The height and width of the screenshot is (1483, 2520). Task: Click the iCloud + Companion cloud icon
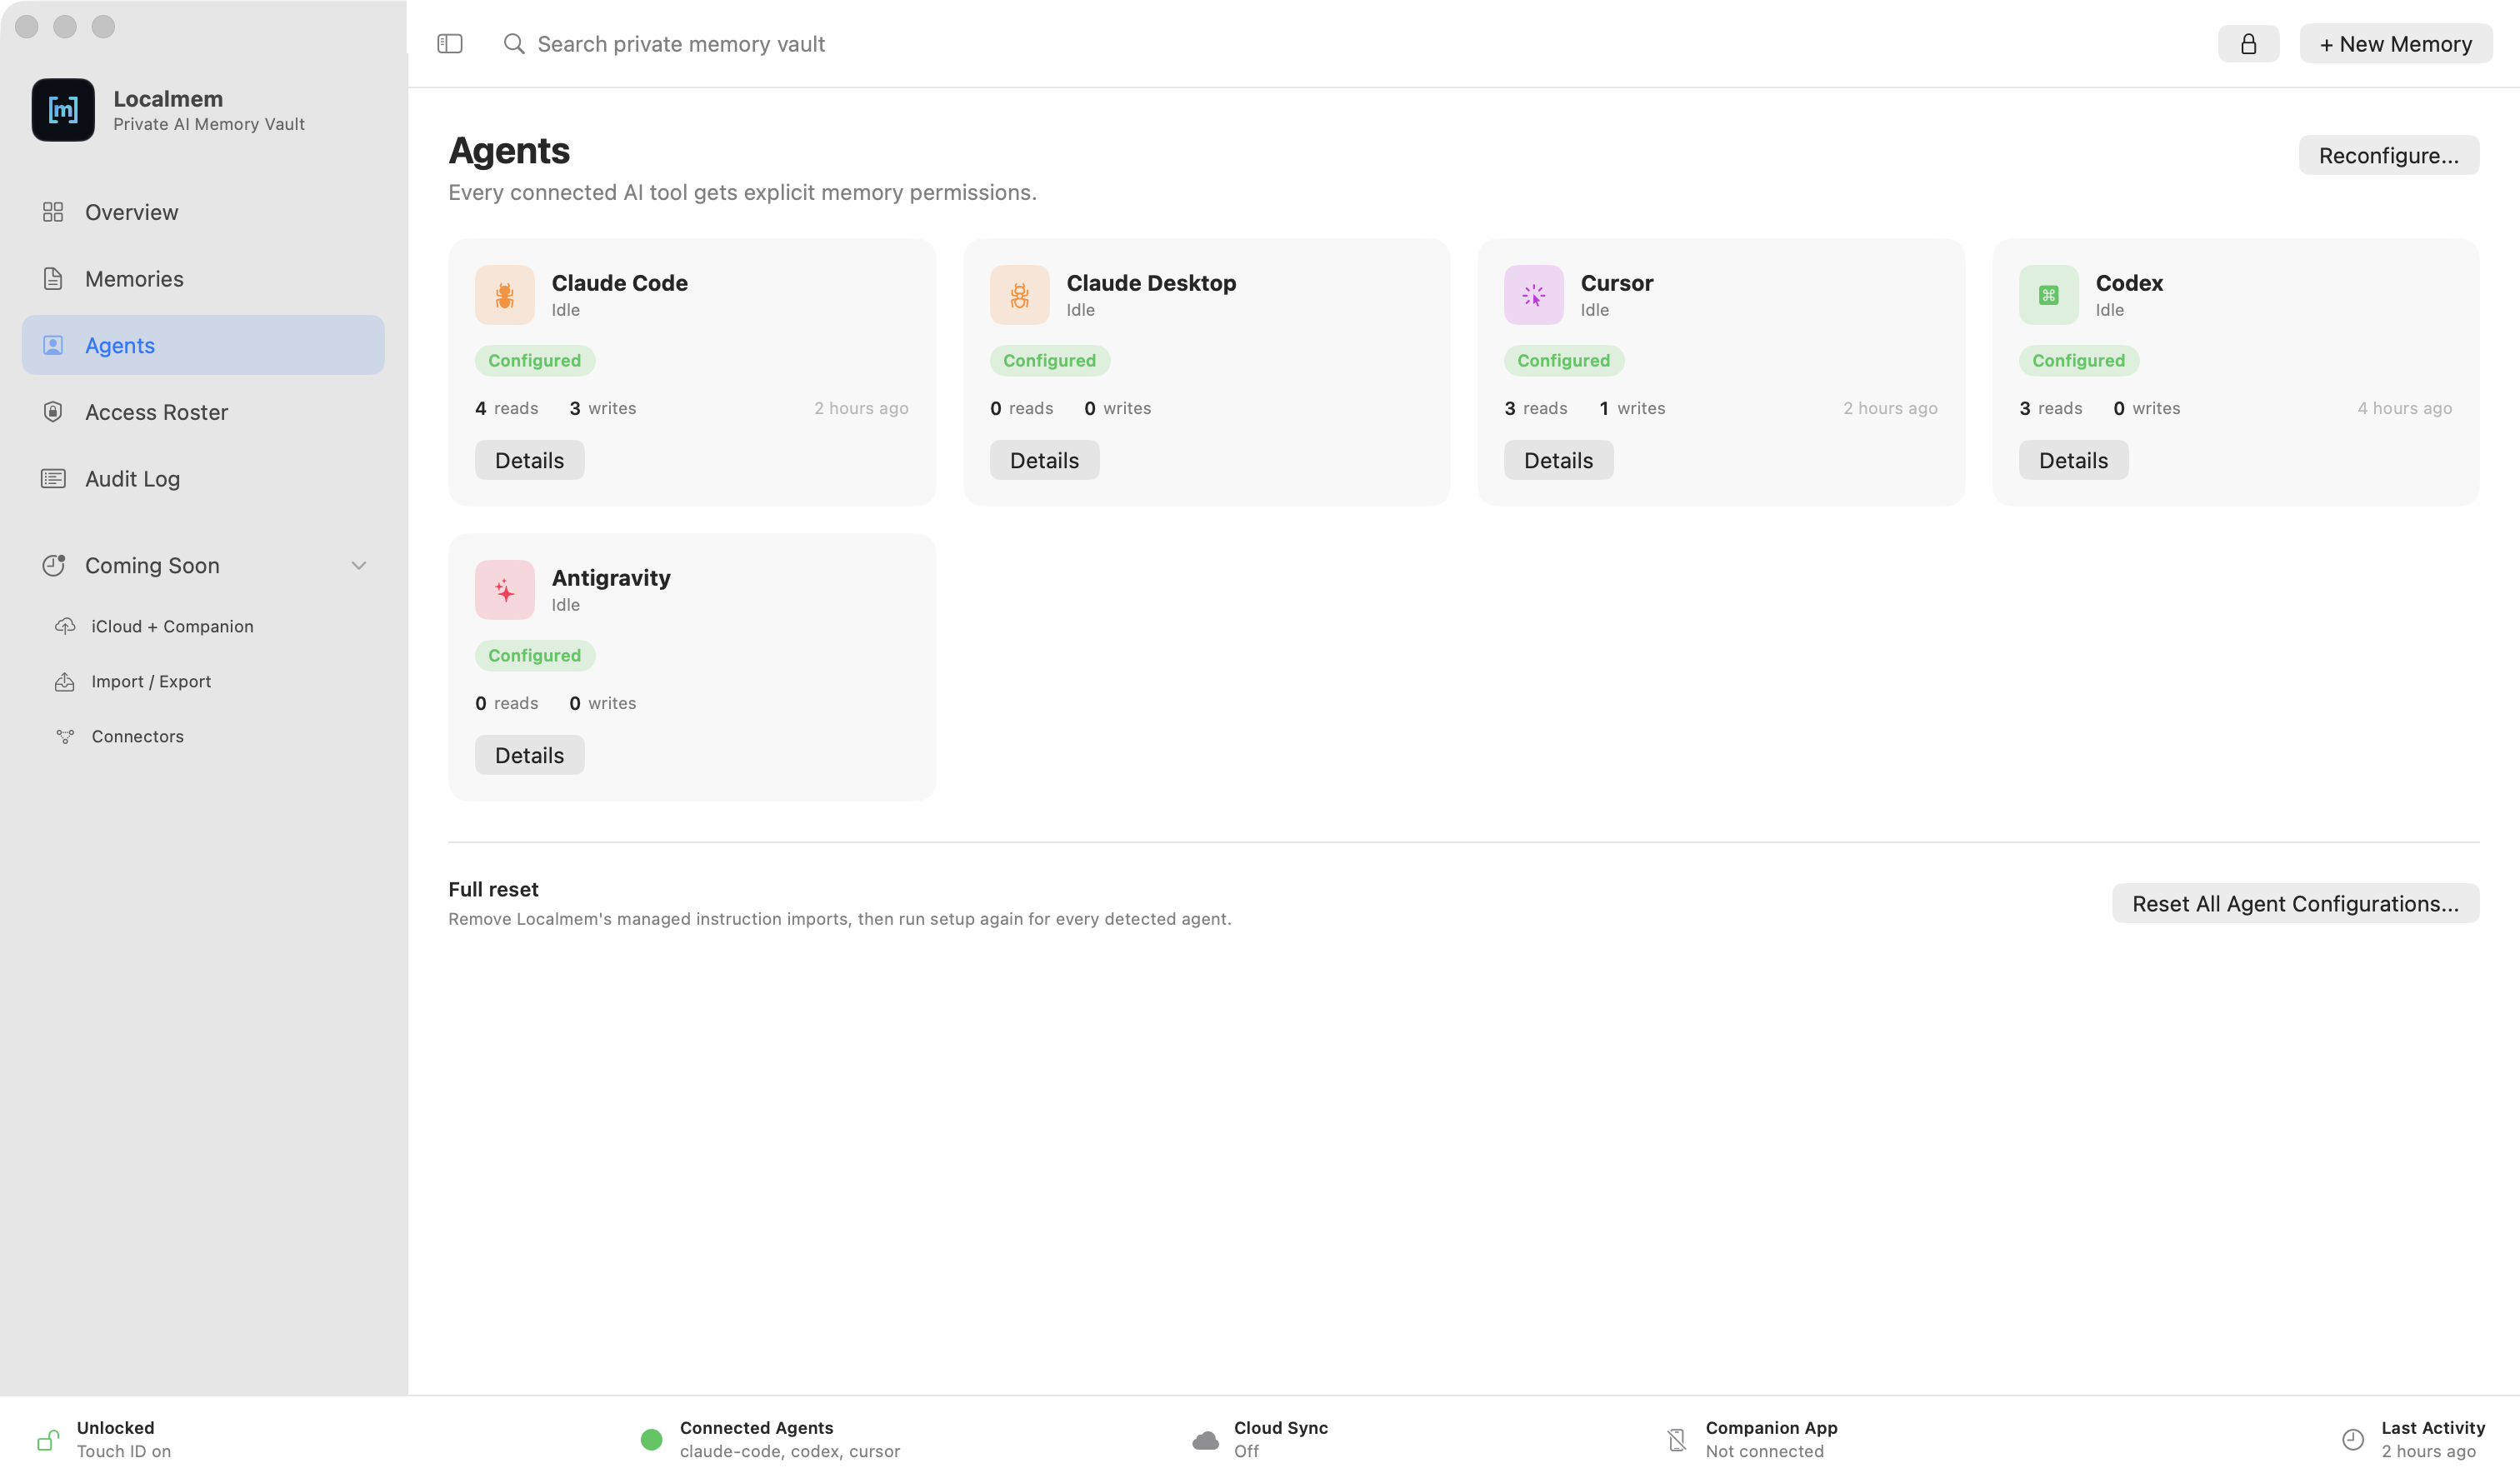(65, 626)
